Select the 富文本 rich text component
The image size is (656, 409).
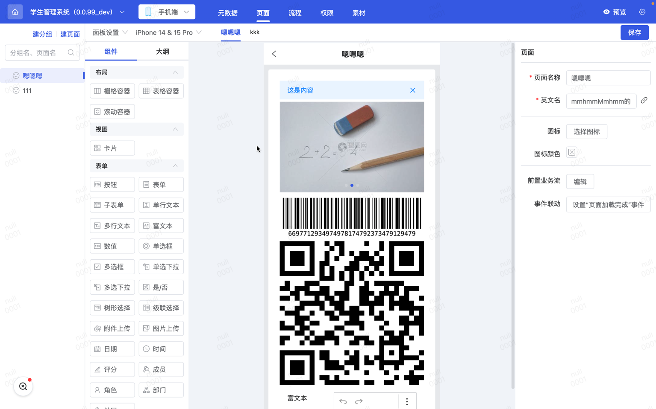tap(161, 226)
